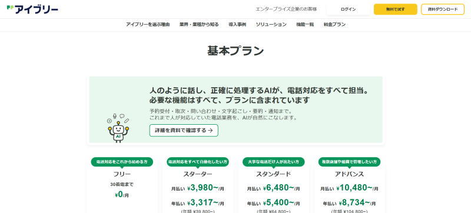Image resolution: width=471 pixels, height=213 pixels.
Task: Go to 導入事例 menu item
Action: 237,25
